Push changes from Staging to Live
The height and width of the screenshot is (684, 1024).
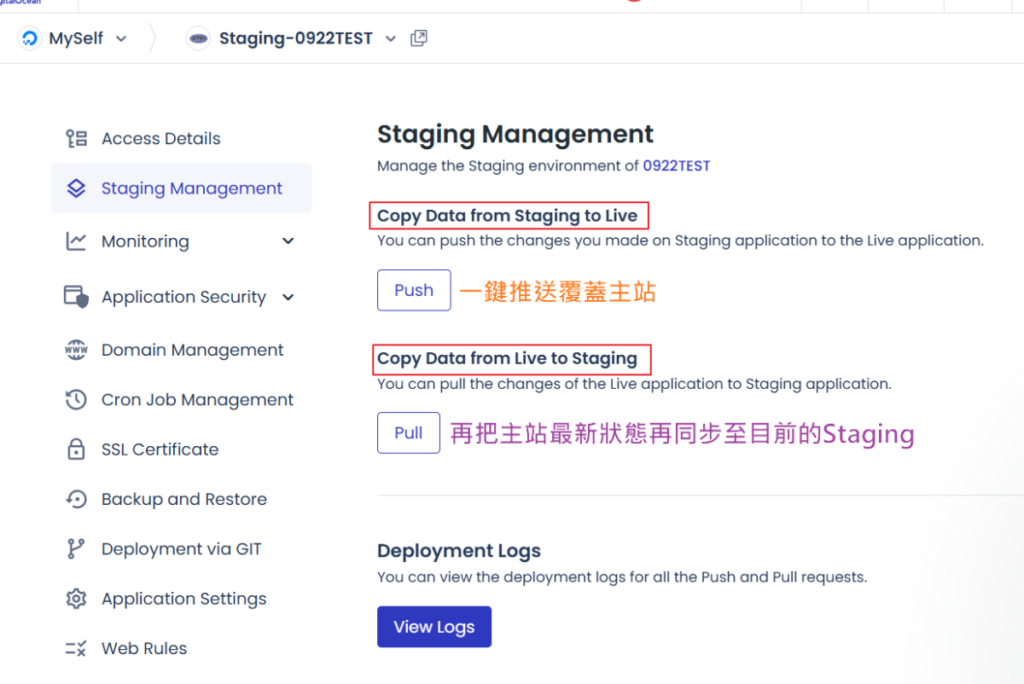[413, 290]
